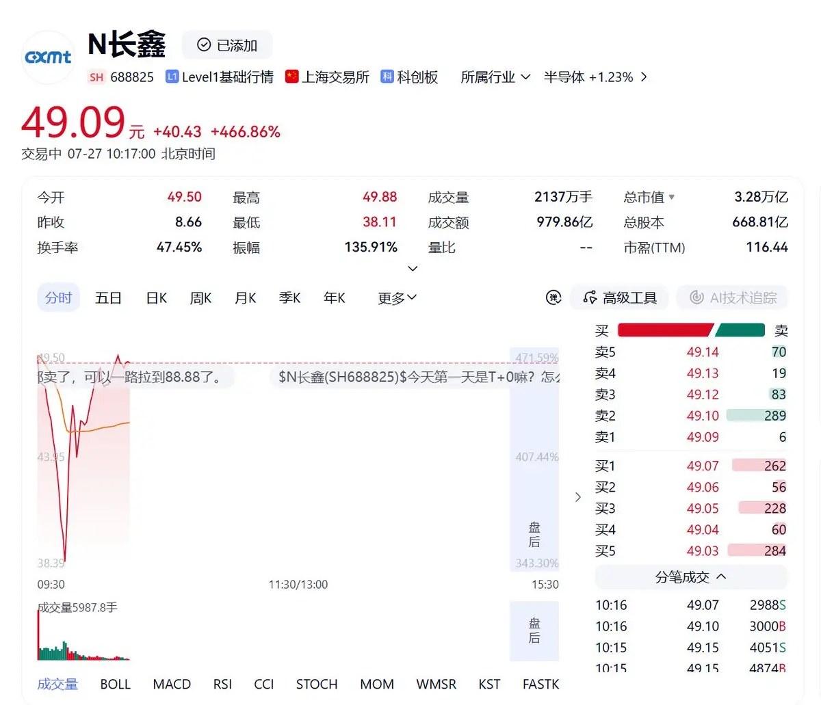
Task: Click the Shanghai exchange flag icon
Action: pyautogui.click(x=292, y=77)
